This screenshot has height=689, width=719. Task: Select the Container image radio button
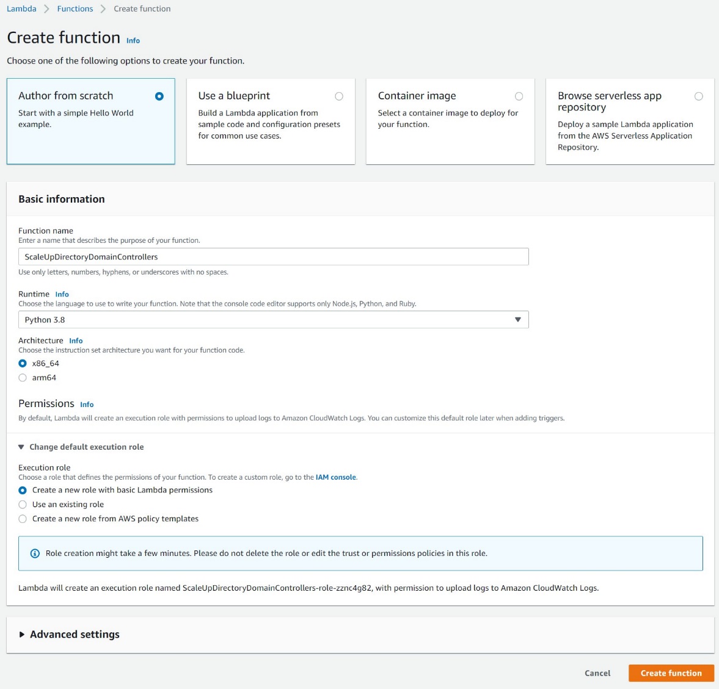point(519,96)
